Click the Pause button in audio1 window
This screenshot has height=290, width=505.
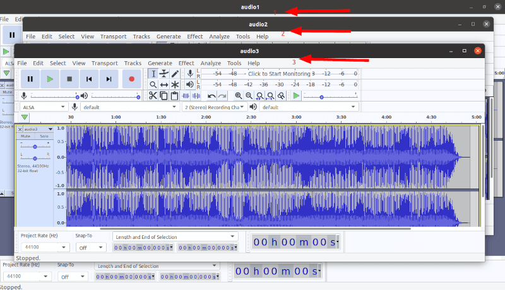coord(12,35)
